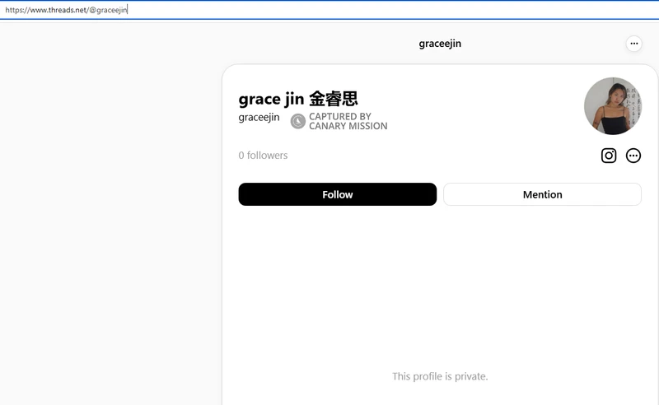Viewport: 659px width, 405px height.
Task: Click the browser address bar URL
Action: coord(66,10)
